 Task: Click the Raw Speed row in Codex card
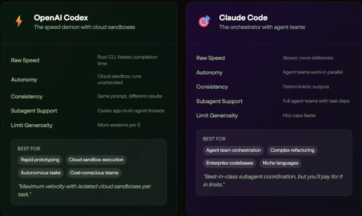[x=25, y=60]
